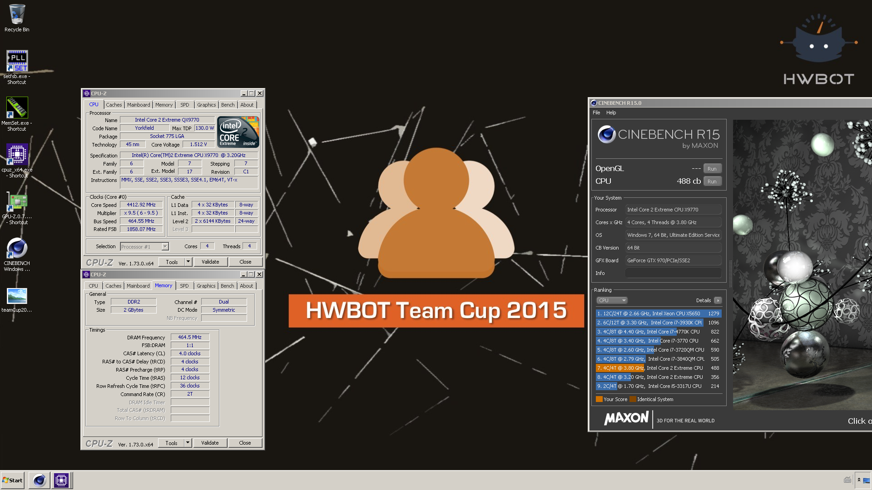Expand Processor #1 selection dropdown

click(x=165, y=247)
